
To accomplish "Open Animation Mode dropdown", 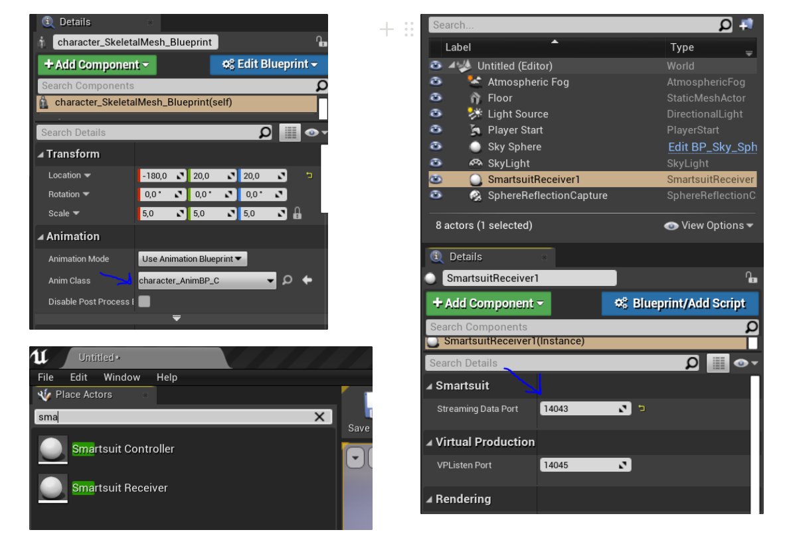I will click(192, 259).
